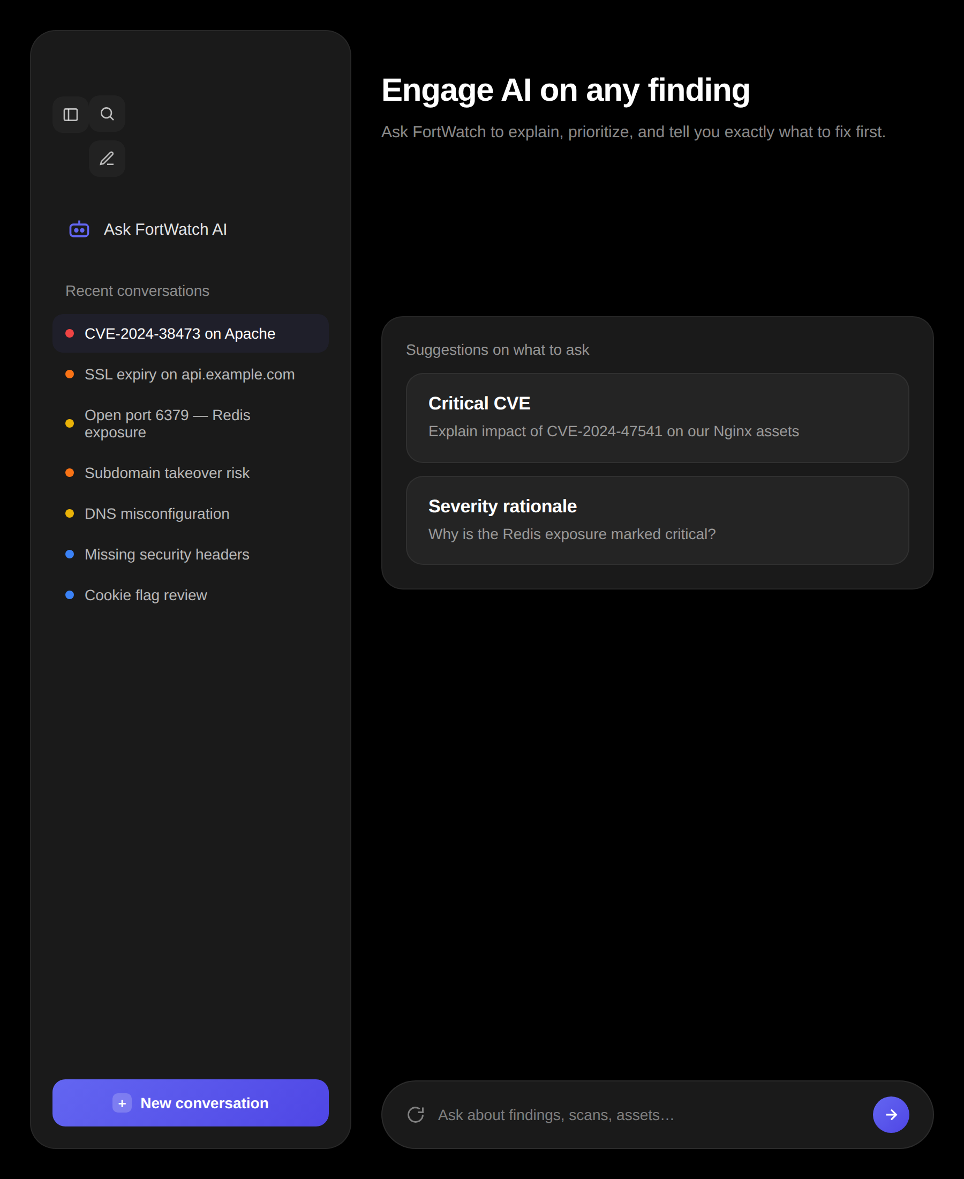
Task: Select Missing security headers conversation
Action: pos(167,555)
